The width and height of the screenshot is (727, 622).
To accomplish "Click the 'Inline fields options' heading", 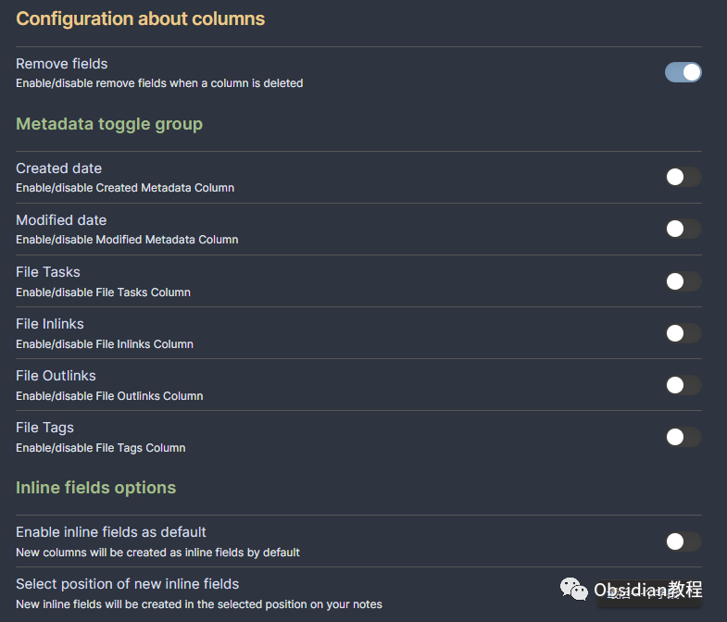I will (x=96, y=488).
